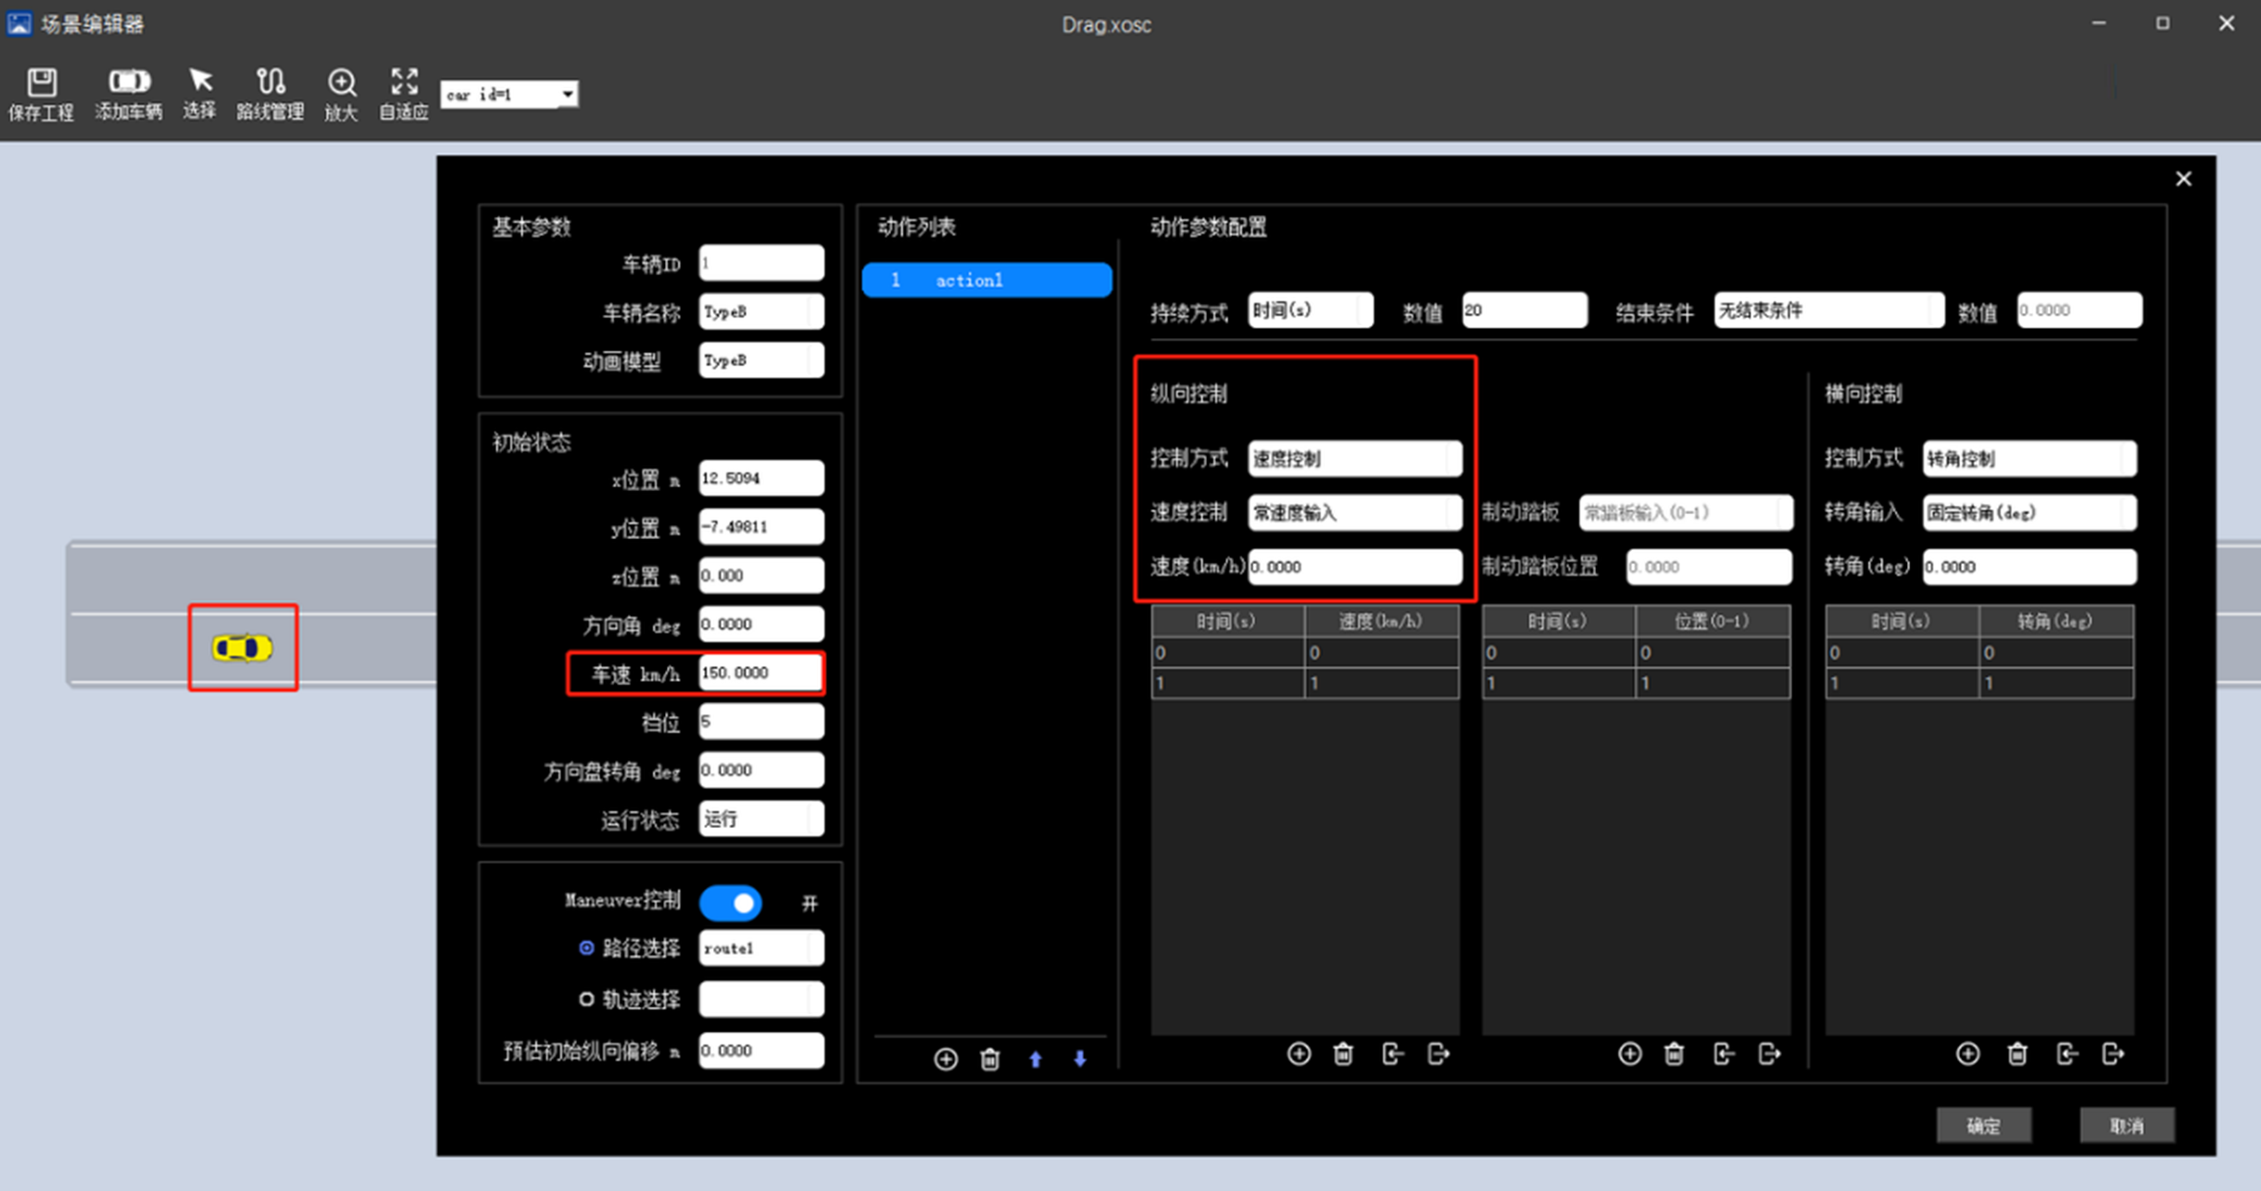The height and width of the screenshot is (1191, 2261).
Task: Select action1 in action list
Action: click(986, 280)
